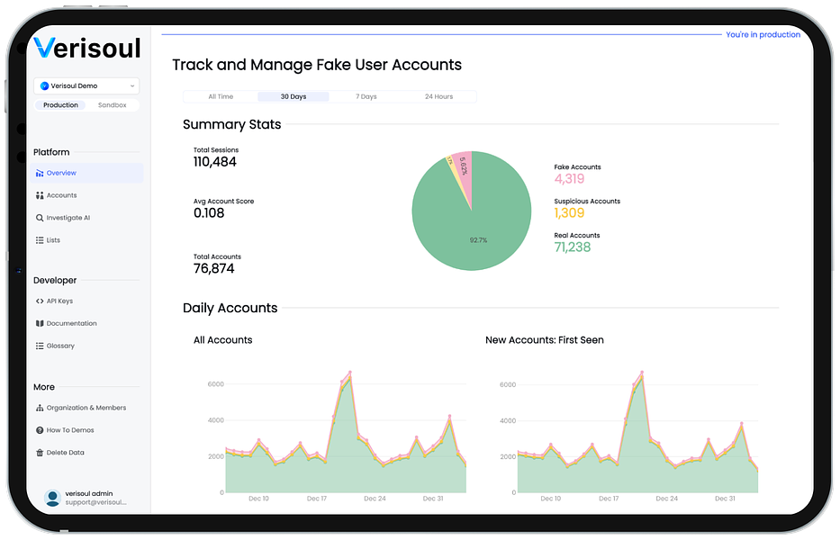Switch to Production environment

click(x=60, y=105)
